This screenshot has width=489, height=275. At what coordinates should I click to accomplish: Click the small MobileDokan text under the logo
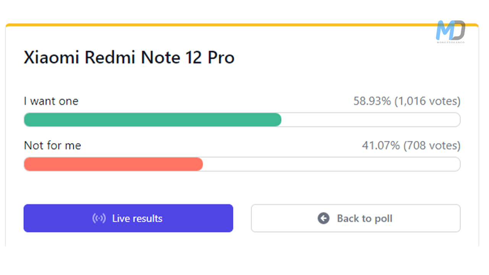pos(451,42)
